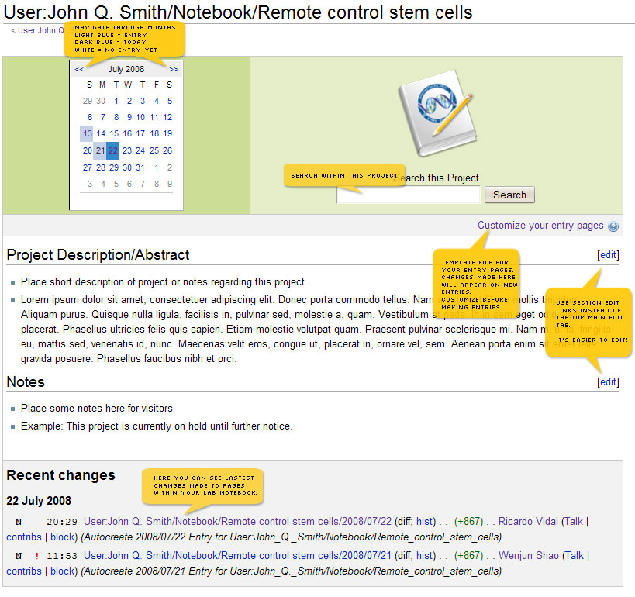Go to next month in calendar
This screenshot has height=597, width=635.
[174, 69]
